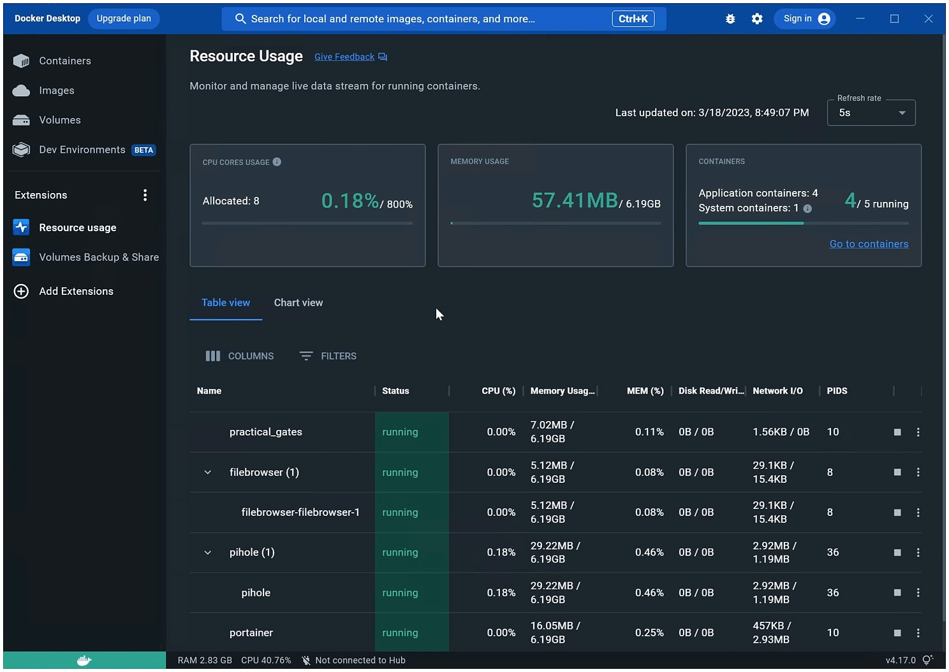The image size is (949, 672).
Task: Sort by the PIDS column header
Action: point(837,391)
